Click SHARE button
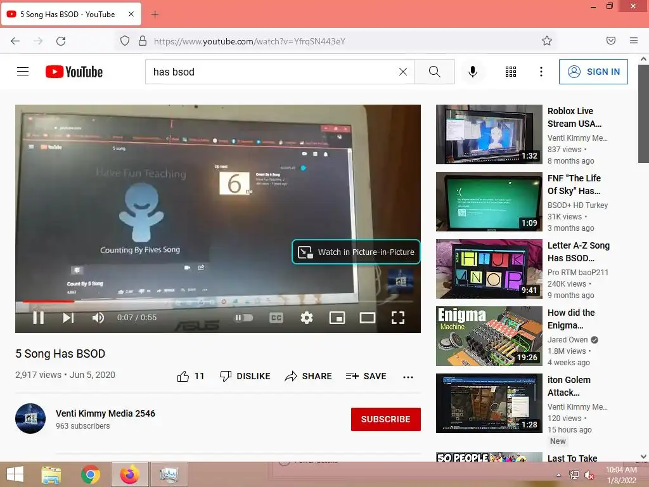Viewport: 649px width, 487px height. tap(309, 376)
